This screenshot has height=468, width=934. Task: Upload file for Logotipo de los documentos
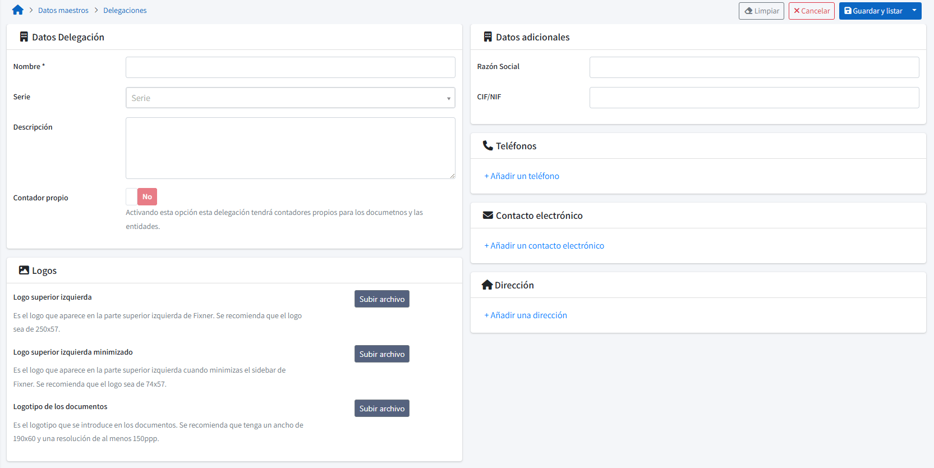click(x=381, y=409)
